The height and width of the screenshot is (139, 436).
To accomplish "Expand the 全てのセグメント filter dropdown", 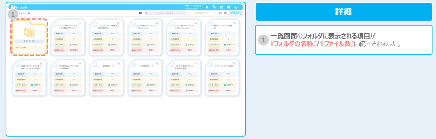I will (203, 13).
